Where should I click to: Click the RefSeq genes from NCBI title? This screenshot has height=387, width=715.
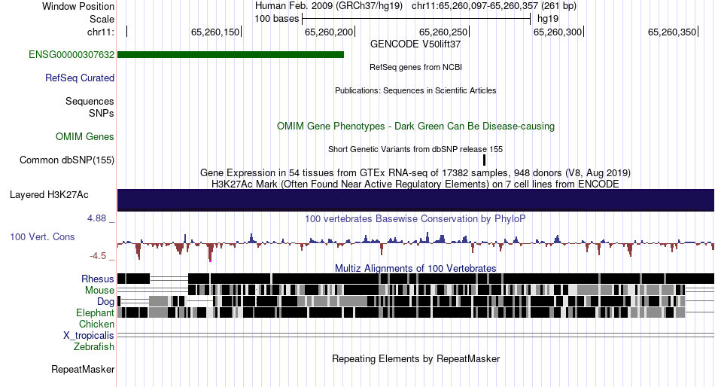click(416, 68)
